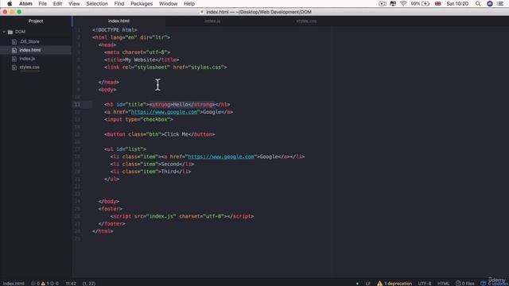This screenshot has height=286, width=509.
Task: Click the Sat 10:20 clock
Action: 457,4
